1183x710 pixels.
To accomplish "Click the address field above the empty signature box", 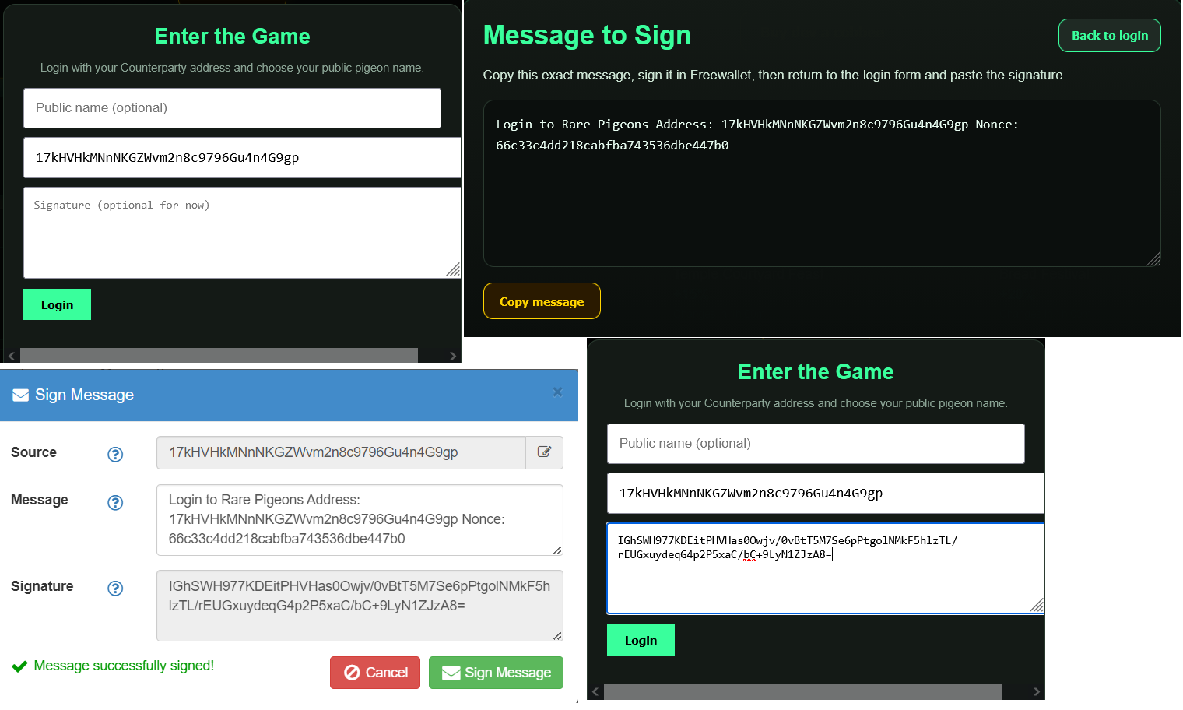I will pyautogui.click(x=242, y=158).
